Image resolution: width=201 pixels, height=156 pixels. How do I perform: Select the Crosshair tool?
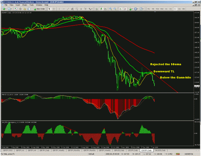[54, 9]
